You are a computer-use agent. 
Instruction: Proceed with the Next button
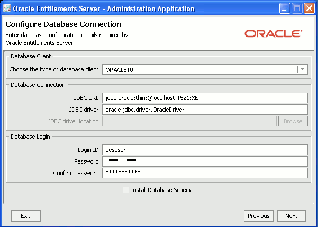pyautogui.click(x=291, y=216)
